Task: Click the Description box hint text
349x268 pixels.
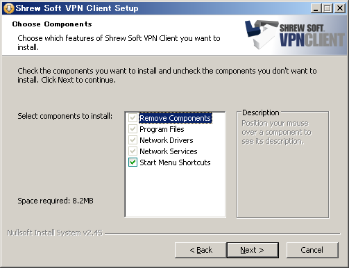Action: pyautogui.click(x=276, y=132)
